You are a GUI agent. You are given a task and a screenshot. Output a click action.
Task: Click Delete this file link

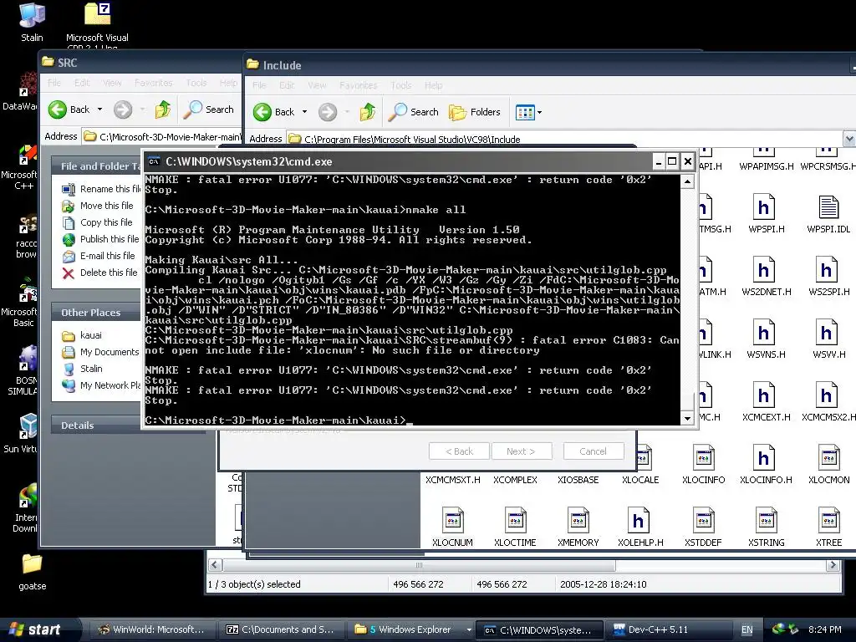click(x=100, y=273)
